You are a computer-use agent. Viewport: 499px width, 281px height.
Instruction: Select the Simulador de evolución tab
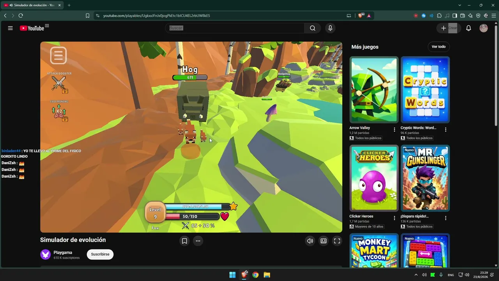(x=32, y=5)
